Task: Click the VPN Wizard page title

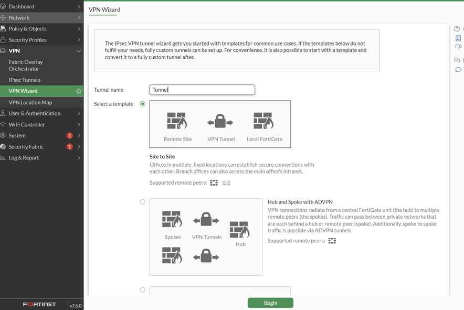Action: [104, 10]
